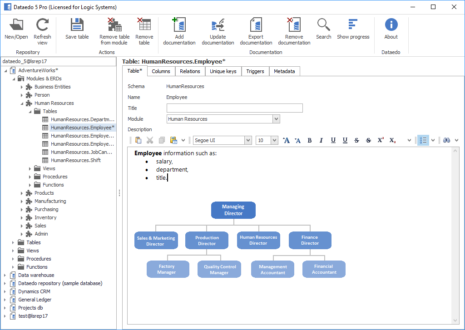Open the bullet list style dropdown arrow
The image size is (465, 330).
(x=433, y=140)
